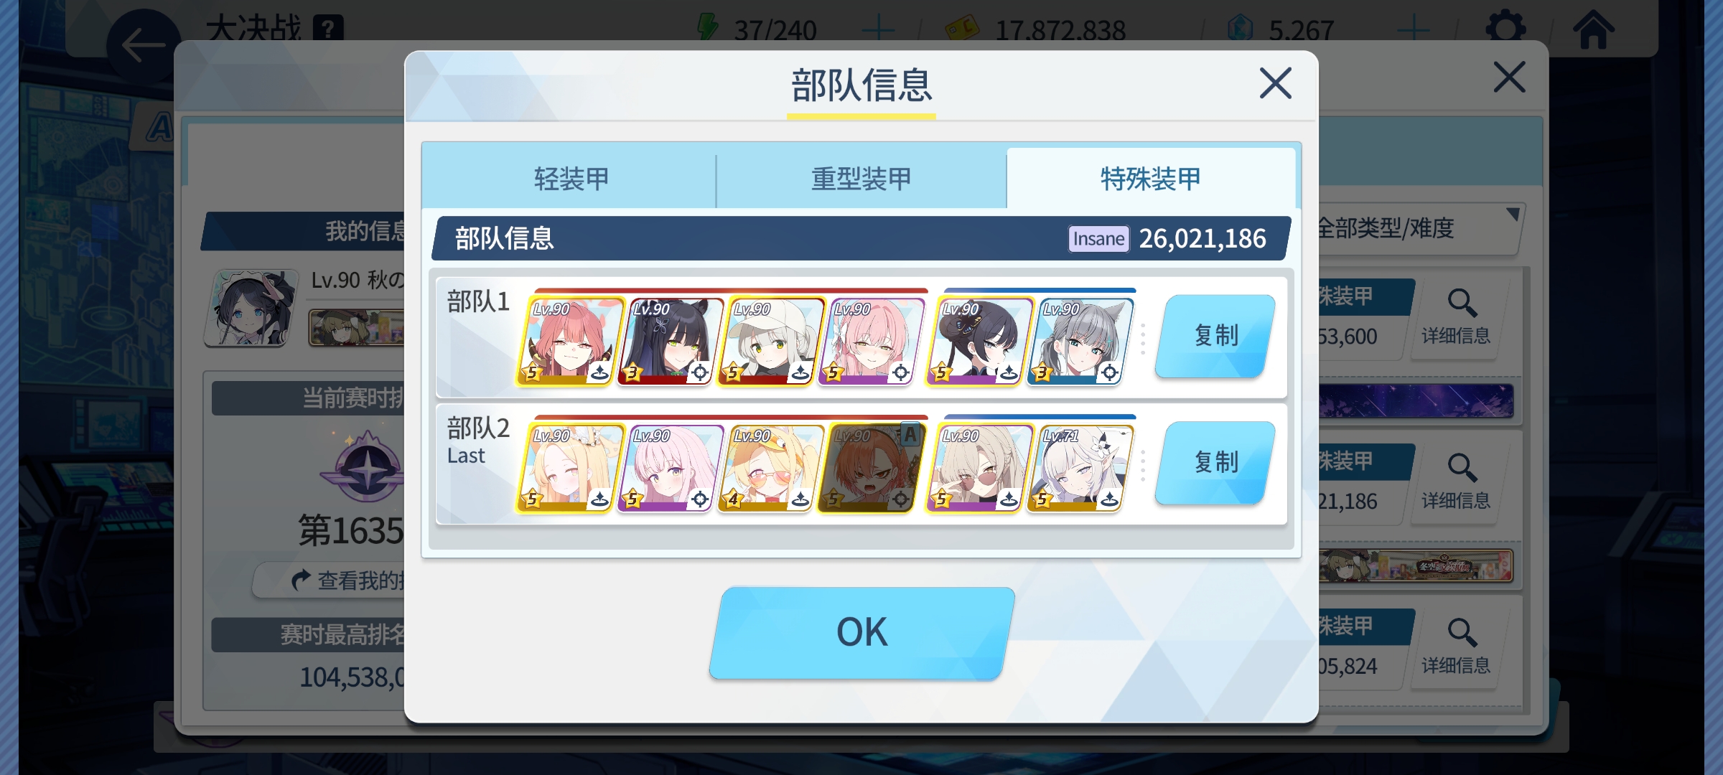1723x775 pixels.
Task: Copy 部队1 with 复制 button
Action: (x=1215, y=336)
